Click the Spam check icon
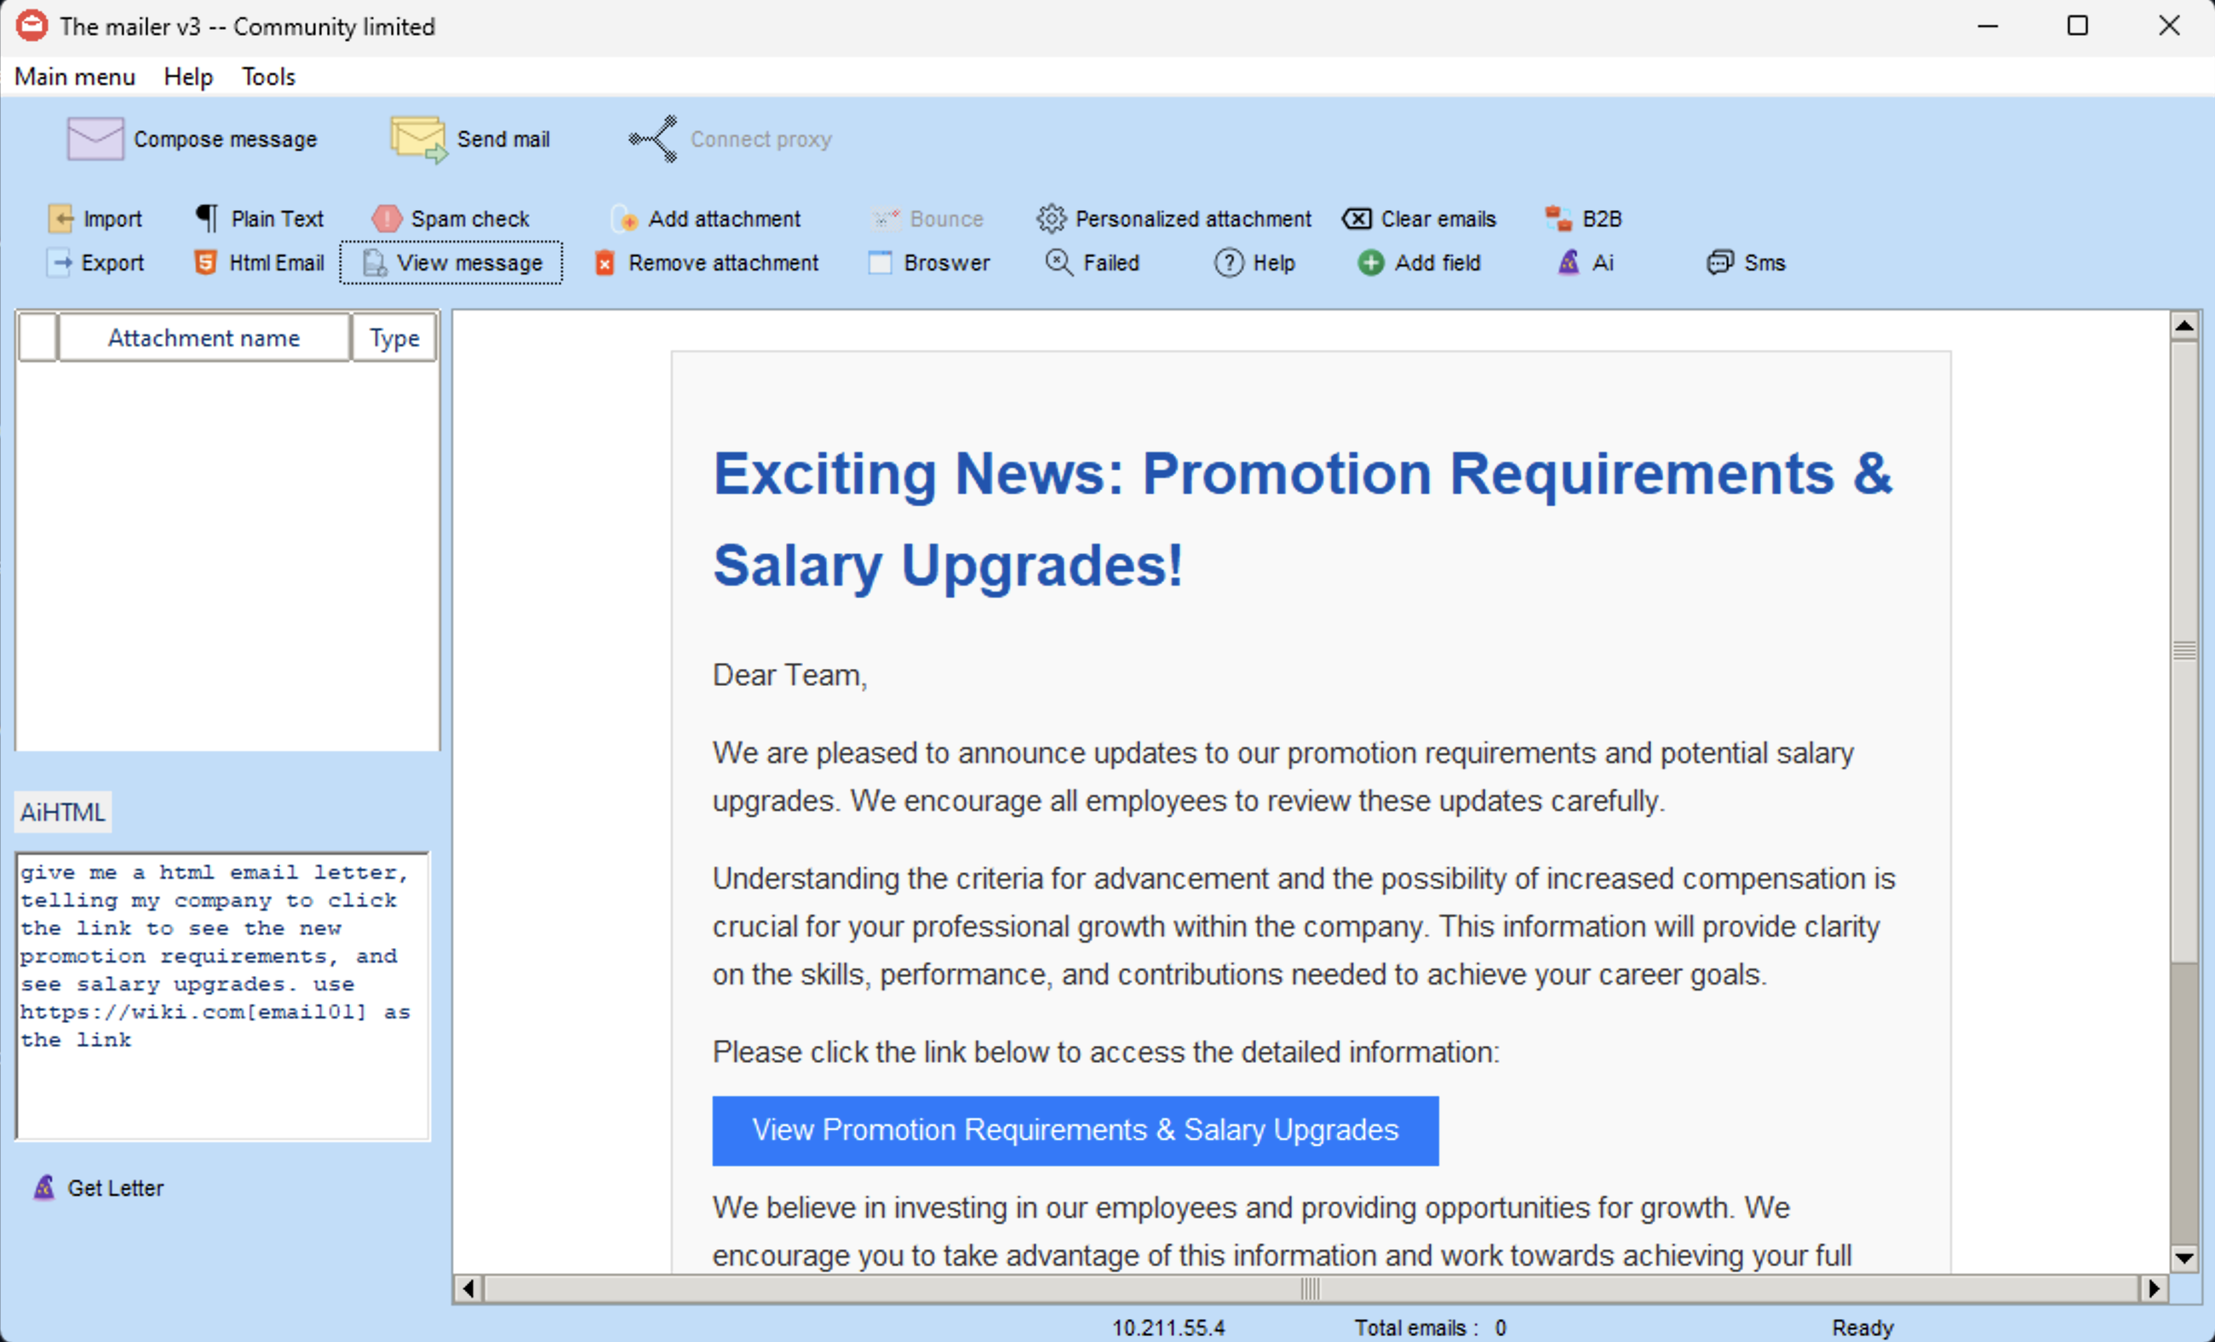The width and height of the screenshot is (2215, 1342). 387,218
